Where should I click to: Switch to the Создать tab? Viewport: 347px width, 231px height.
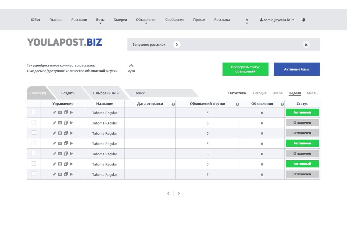[x=68, y=93]
